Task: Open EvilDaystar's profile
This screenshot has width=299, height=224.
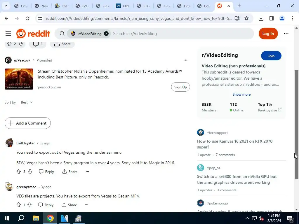Action: pyautogui.click(x=26, y=143)
